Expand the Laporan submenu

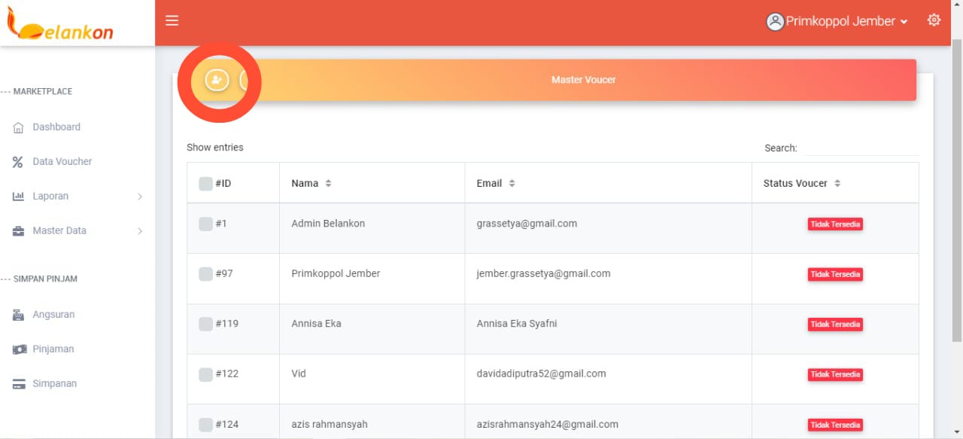click(140, 197)
